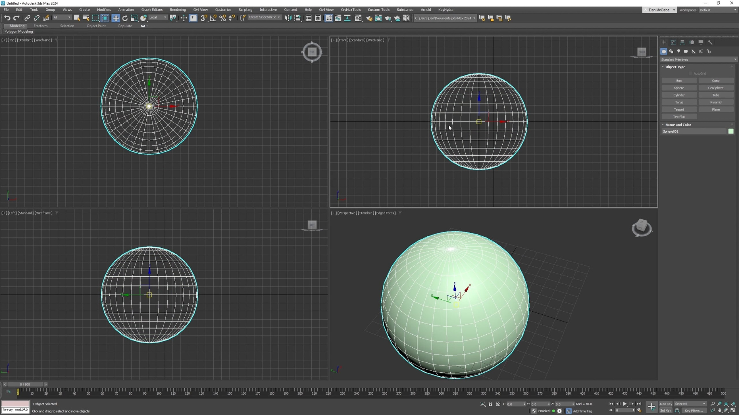Open the Local reference coordinate dropdown
739x415 pixels.
click(158, 18)
